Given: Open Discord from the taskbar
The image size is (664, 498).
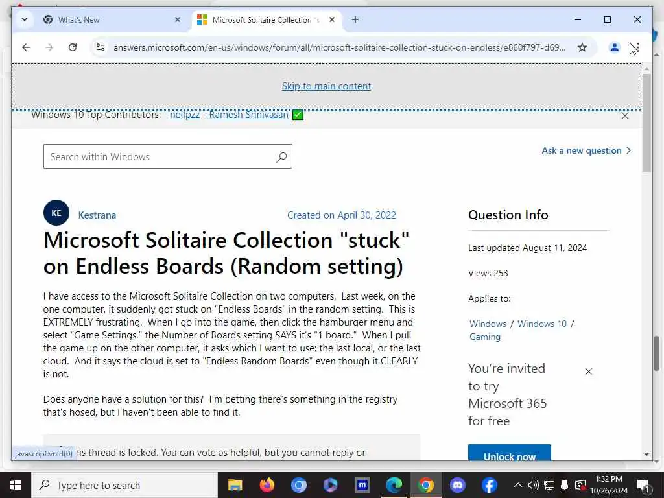Looking at the screenshot, I should point(458,485).
